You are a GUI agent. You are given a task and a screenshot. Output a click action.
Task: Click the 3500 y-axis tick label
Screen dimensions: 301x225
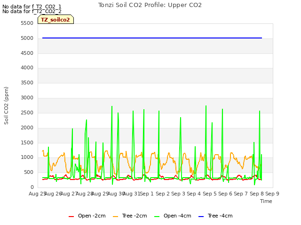pyautogui.click(x=27, y=82)
